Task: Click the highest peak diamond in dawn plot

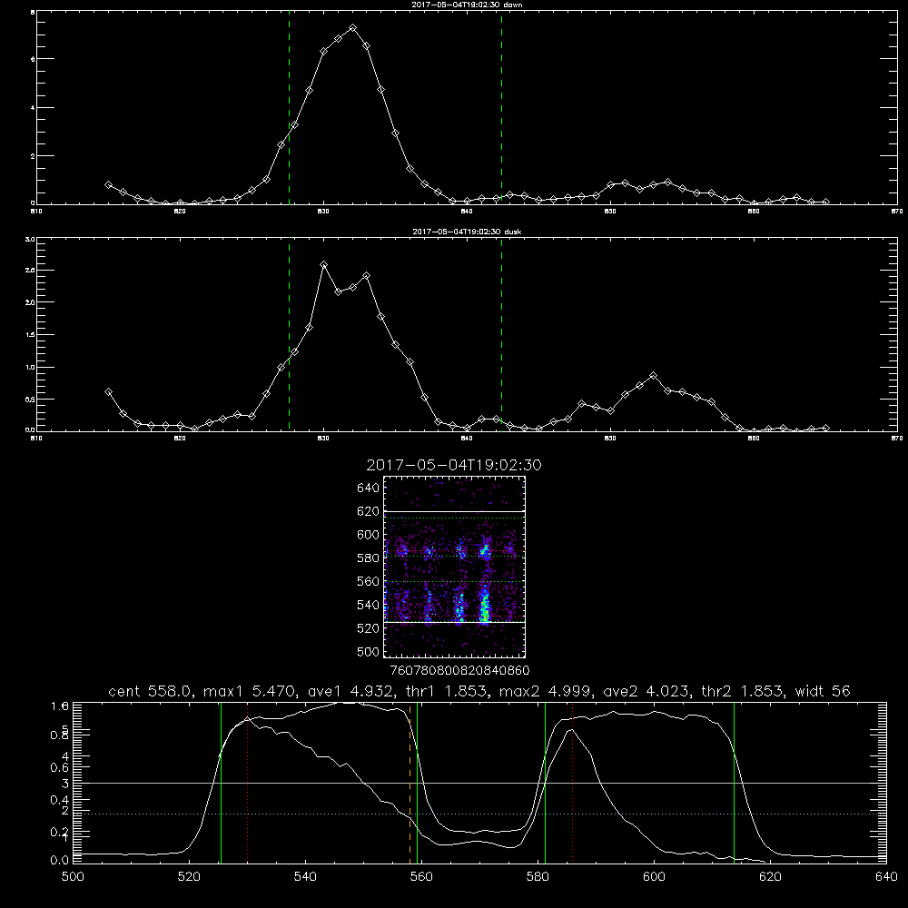Action: [352, 28]
